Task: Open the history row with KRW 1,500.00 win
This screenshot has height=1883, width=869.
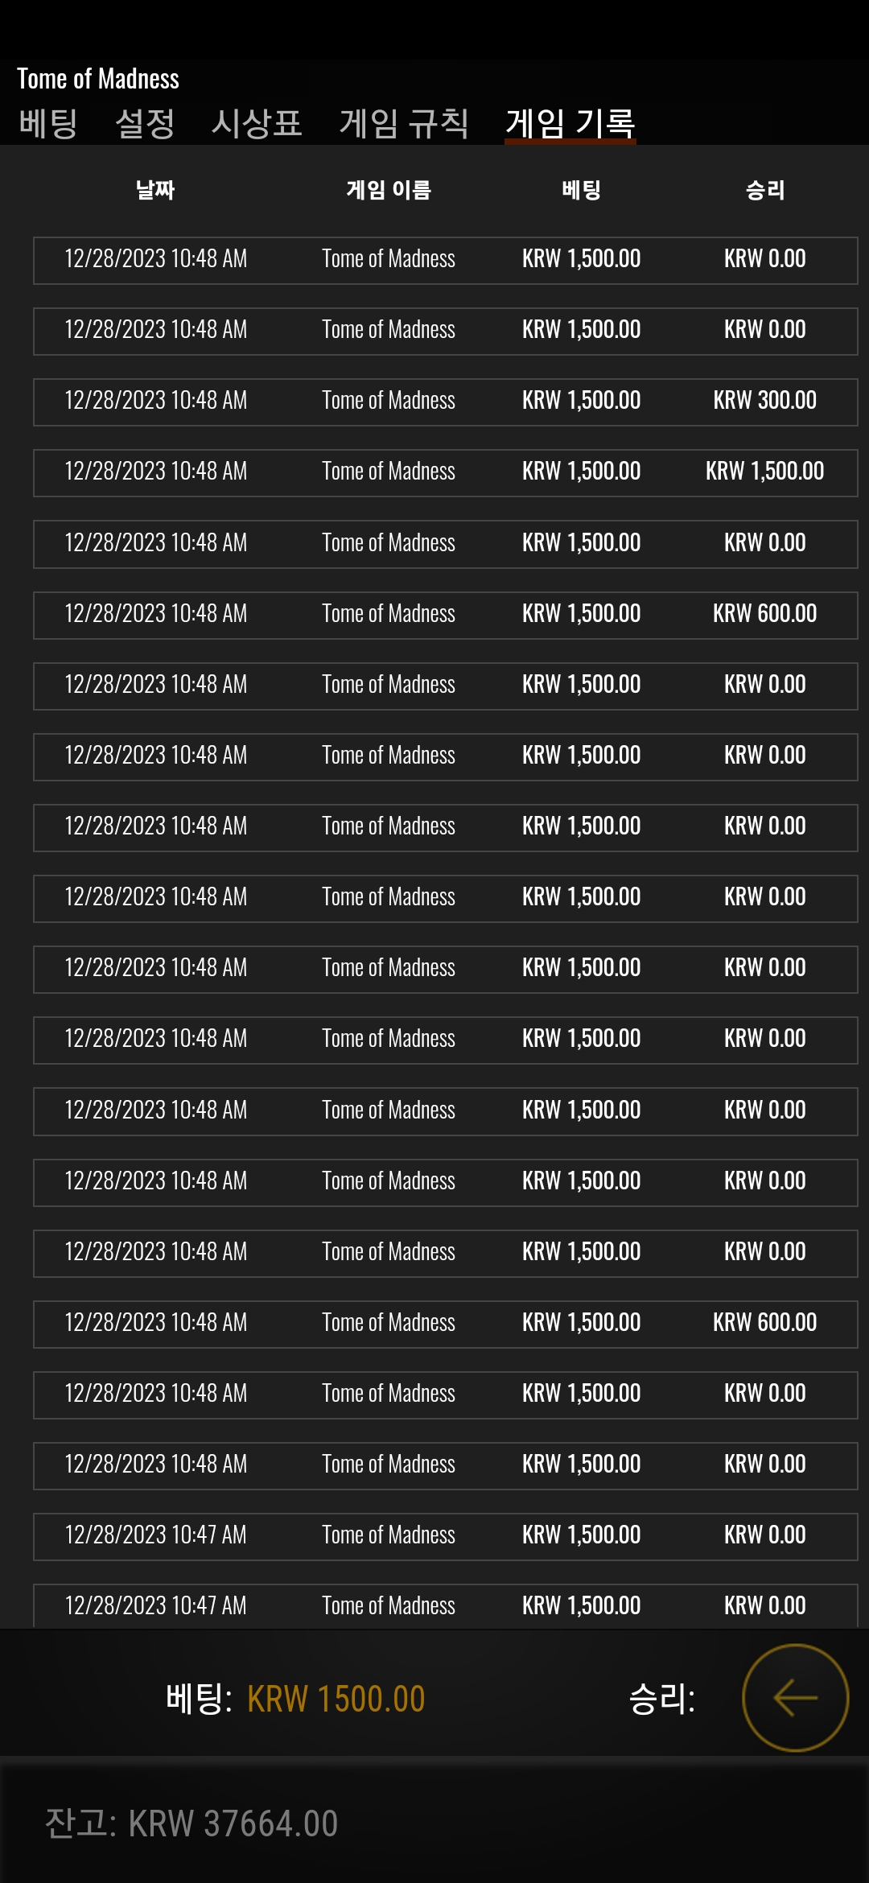Action: 446,473
